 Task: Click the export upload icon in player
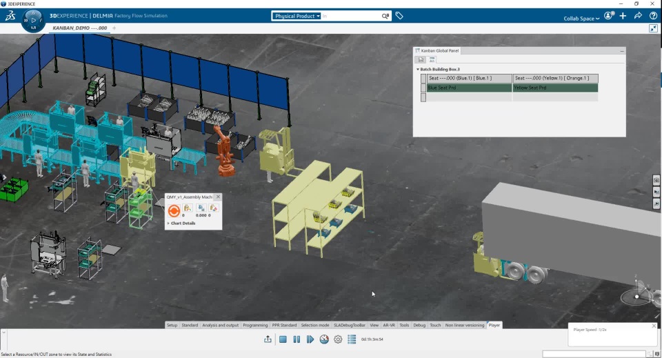tap(268, 339)
